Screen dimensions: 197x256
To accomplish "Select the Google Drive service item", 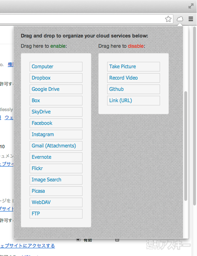I will [56, 89].
